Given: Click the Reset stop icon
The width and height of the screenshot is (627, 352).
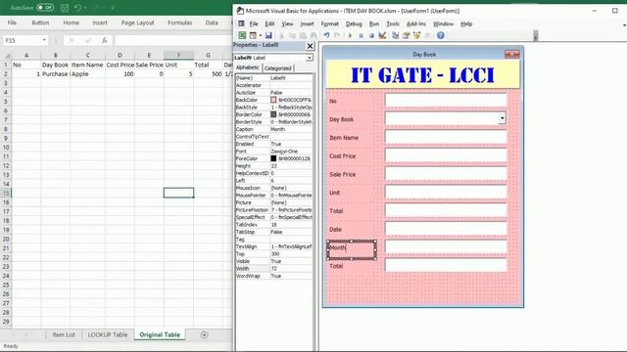Looking at the screenshot, I should point(371,35).
